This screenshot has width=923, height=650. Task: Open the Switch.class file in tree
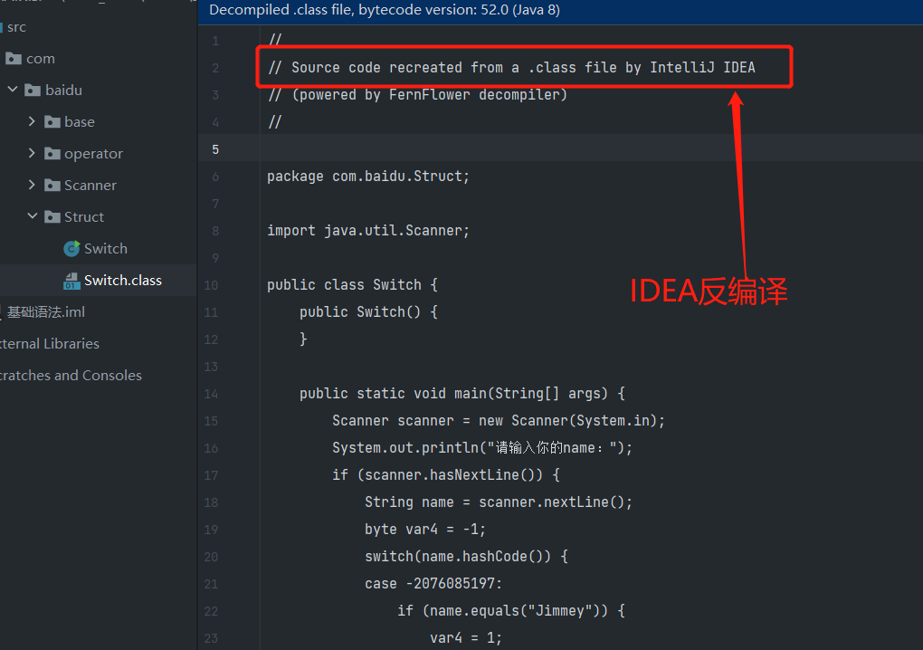pyautogui.click(x=122, y=281)
